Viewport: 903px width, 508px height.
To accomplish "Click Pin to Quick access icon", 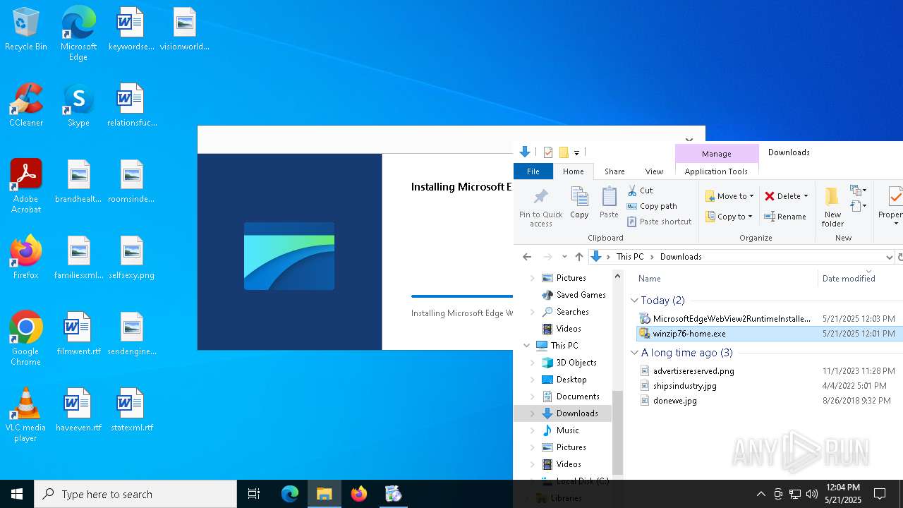I will pos(541,206).
